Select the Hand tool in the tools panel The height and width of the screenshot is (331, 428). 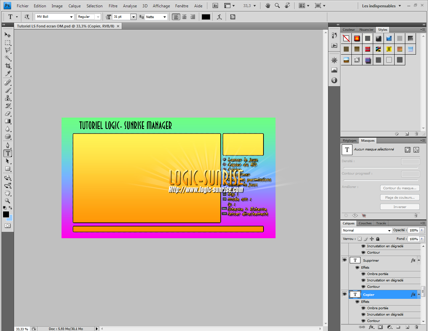coord(8,193)
